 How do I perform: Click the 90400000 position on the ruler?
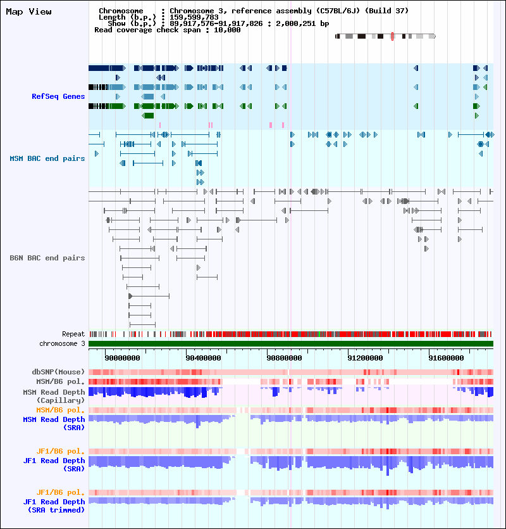[x=203, y=358]
